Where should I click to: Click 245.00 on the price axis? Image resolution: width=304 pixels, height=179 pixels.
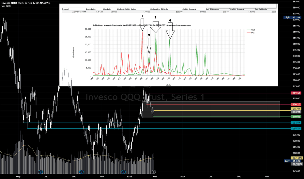tap(296, 171)
